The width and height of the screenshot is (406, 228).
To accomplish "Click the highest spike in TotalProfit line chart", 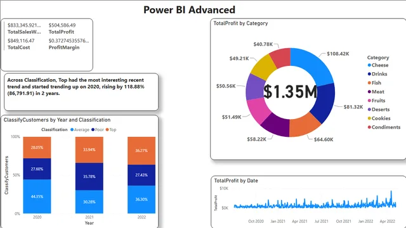I will tap(391, 192).
